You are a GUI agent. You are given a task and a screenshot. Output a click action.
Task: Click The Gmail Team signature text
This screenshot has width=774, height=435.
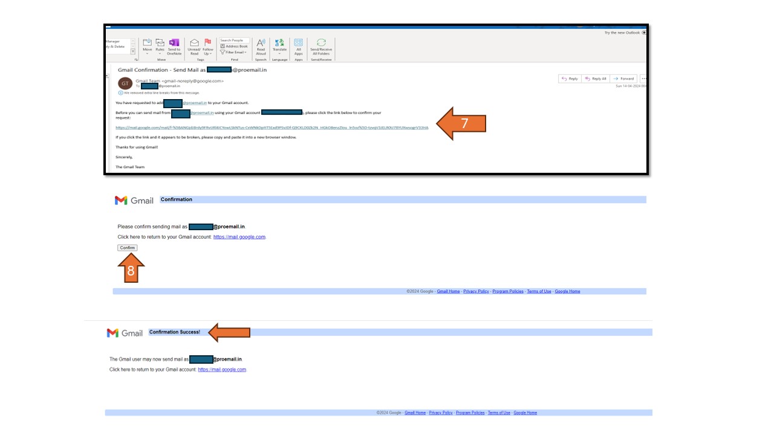click(x=130, y=167)
